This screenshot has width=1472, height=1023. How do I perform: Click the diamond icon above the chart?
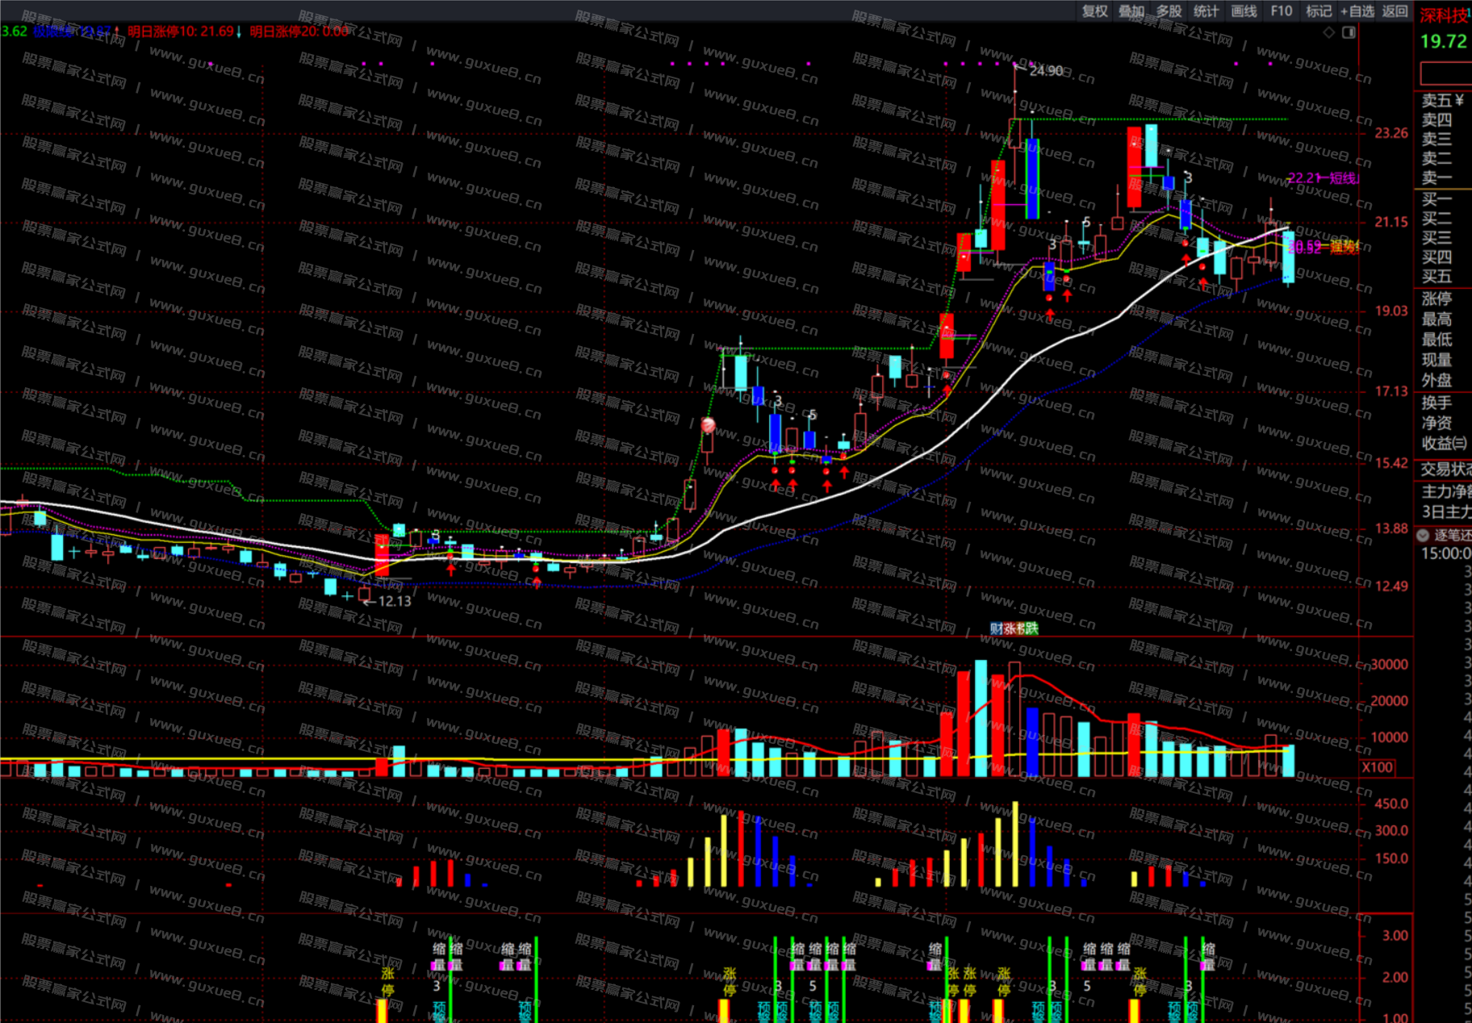[1328, 32]
